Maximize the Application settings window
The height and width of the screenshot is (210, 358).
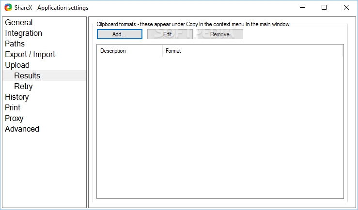[x=324, y=8]
